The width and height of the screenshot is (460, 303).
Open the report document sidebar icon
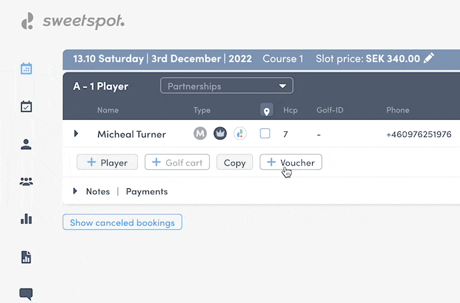pos(26,257)
